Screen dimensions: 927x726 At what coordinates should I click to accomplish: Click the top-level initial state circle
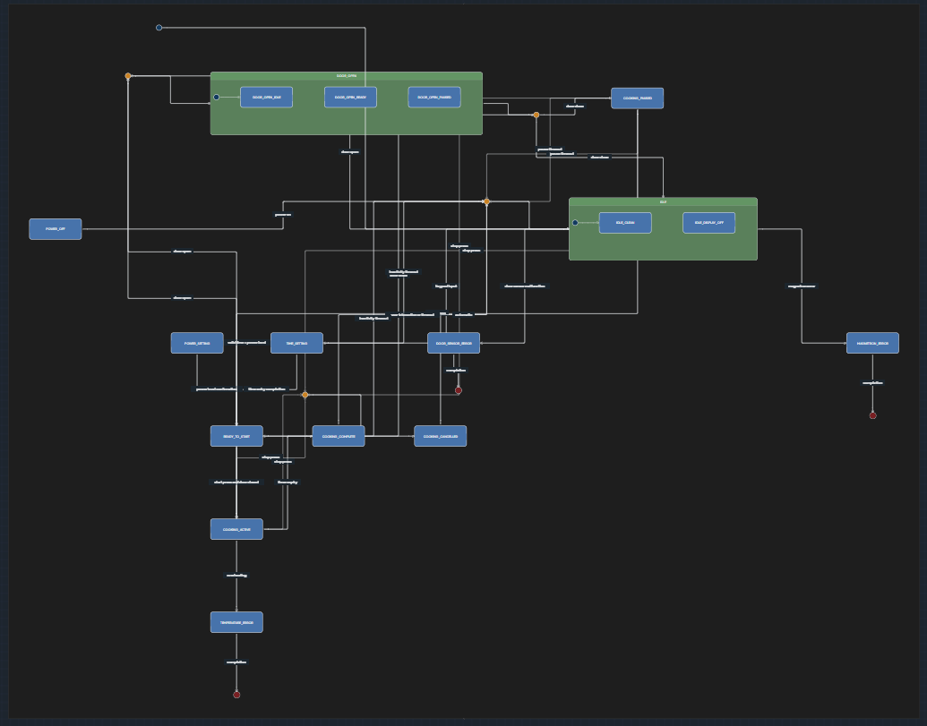click(159, 28)
